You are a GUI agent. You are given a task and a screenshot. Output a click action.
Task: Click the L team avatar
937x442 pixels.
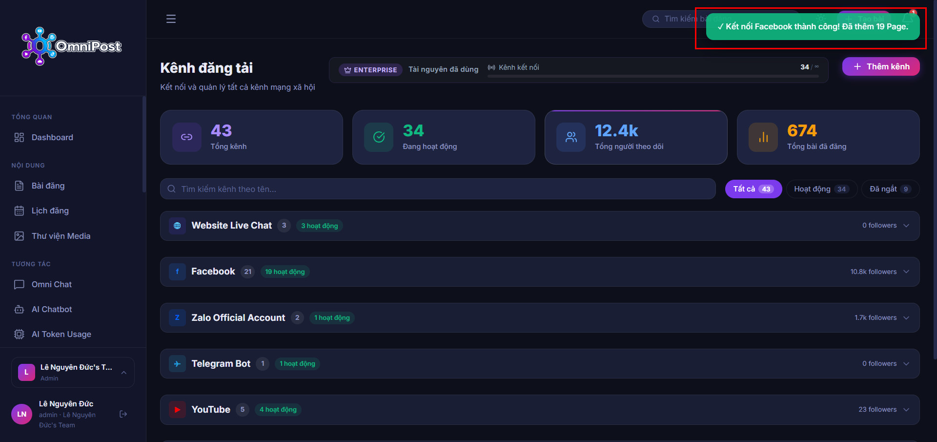[x=26, y=372]
